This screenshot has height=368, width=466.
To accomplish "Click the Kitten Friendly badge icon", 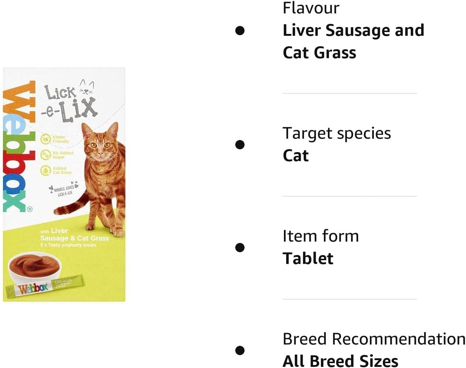I will point(46,139).
